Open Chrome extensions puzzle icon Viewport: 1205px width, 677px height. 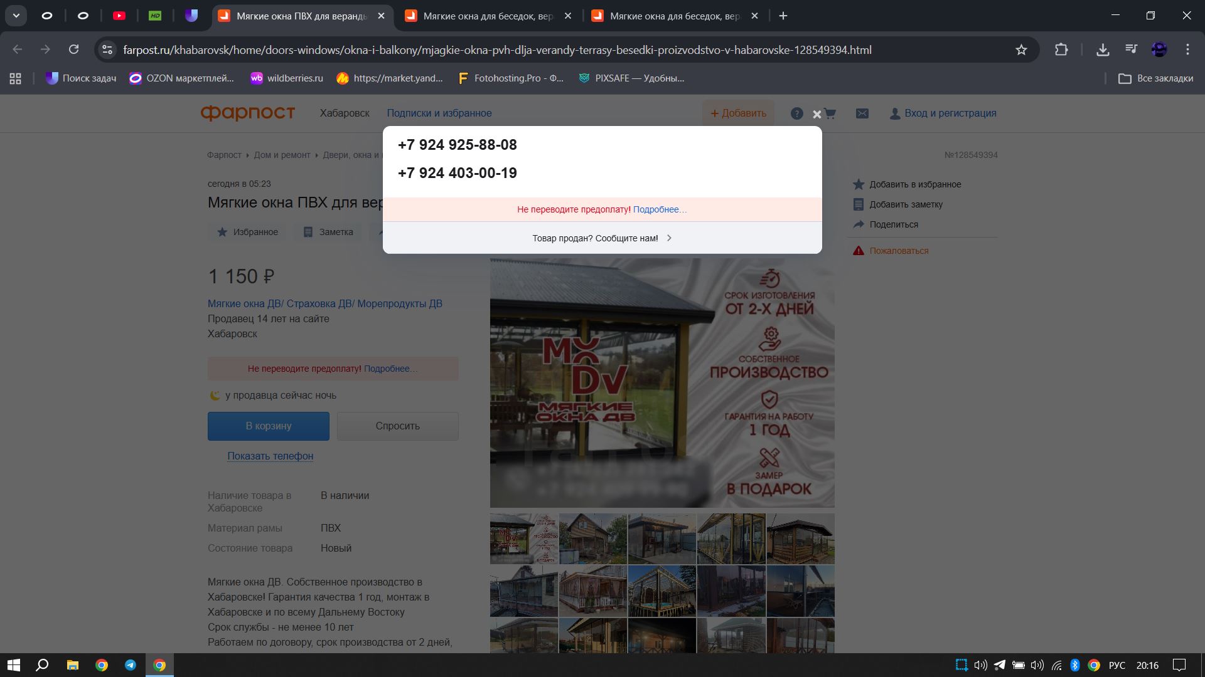(x=1061, y=50)
